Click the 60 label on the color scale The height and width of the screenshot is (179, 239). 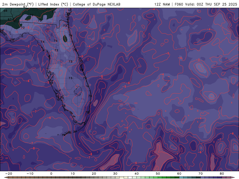[179, 174]
